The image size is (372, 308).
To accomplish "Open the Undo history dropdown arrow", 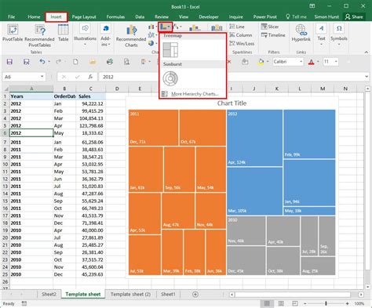I will (49, 62).
